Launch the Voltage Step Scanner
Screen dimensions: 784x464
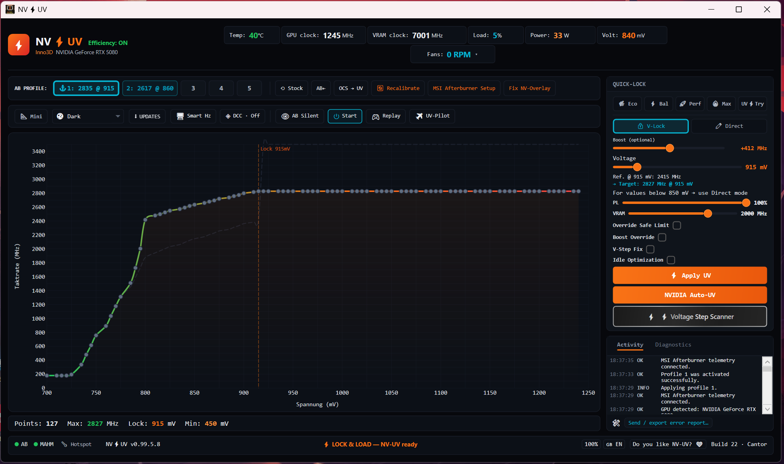click(690, 317)
